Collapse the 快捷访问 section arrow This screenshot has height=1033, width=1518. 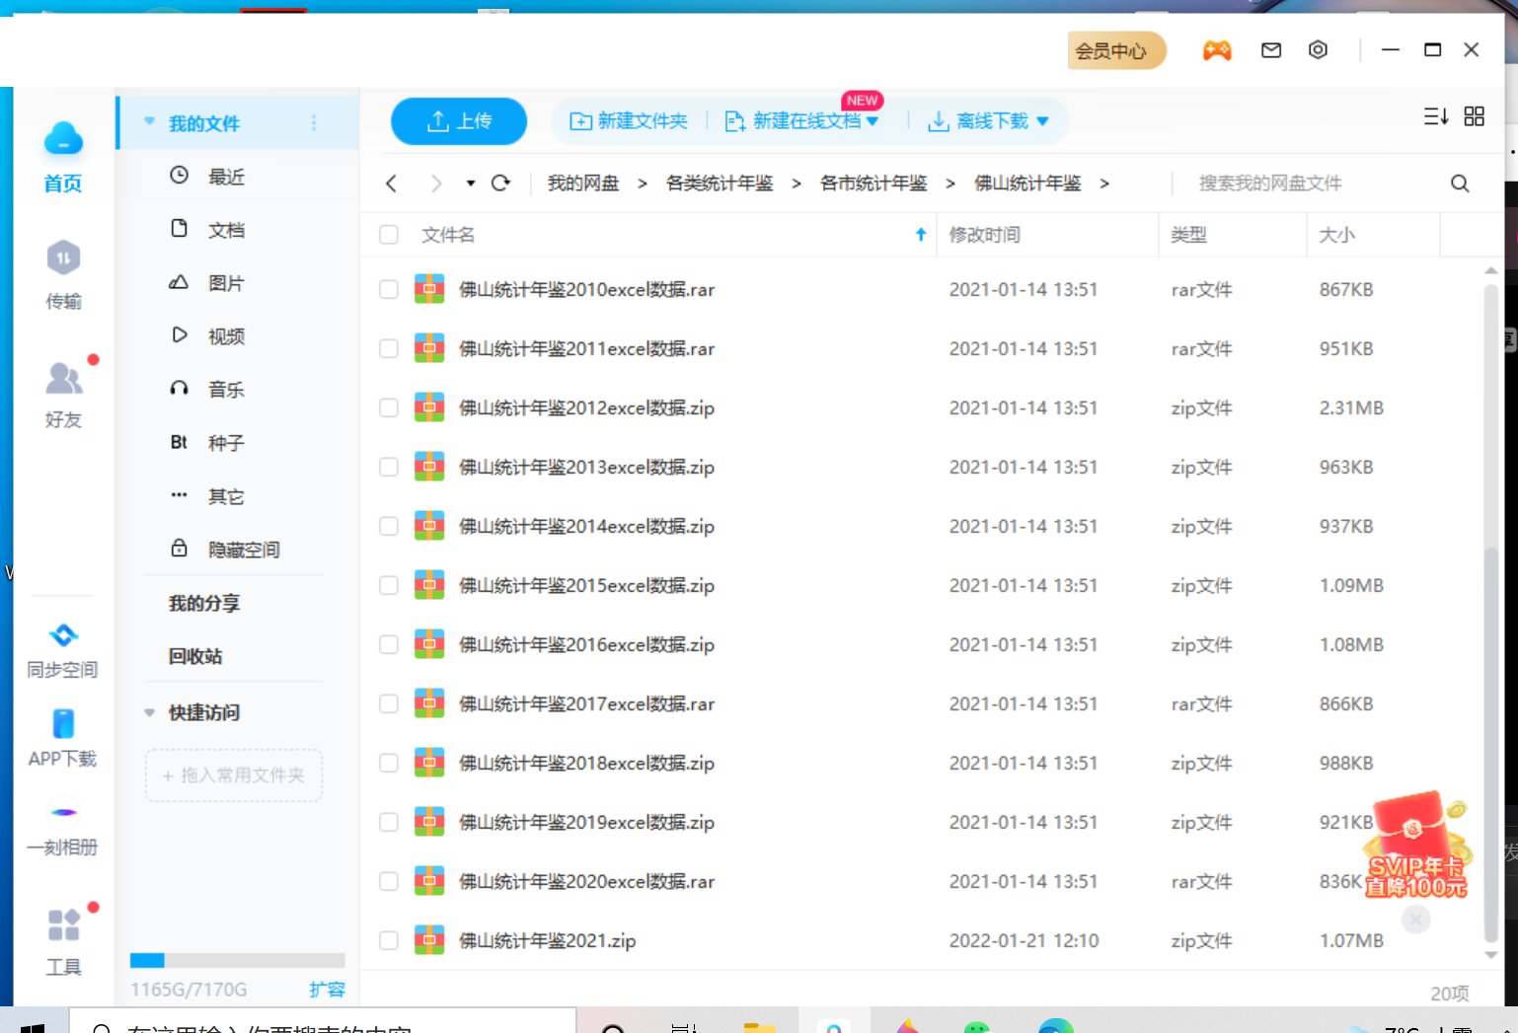(150, 712)
